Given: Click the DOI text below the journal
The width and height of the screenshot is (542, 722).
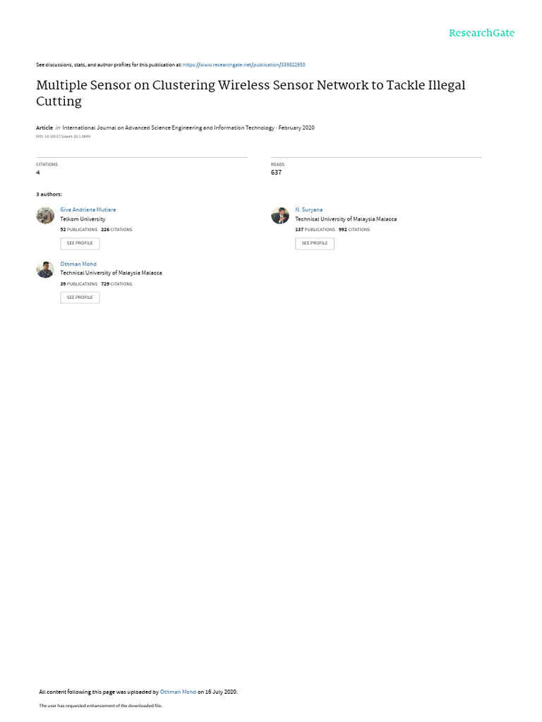Looking at the screenshot, I should coord(63,137).
